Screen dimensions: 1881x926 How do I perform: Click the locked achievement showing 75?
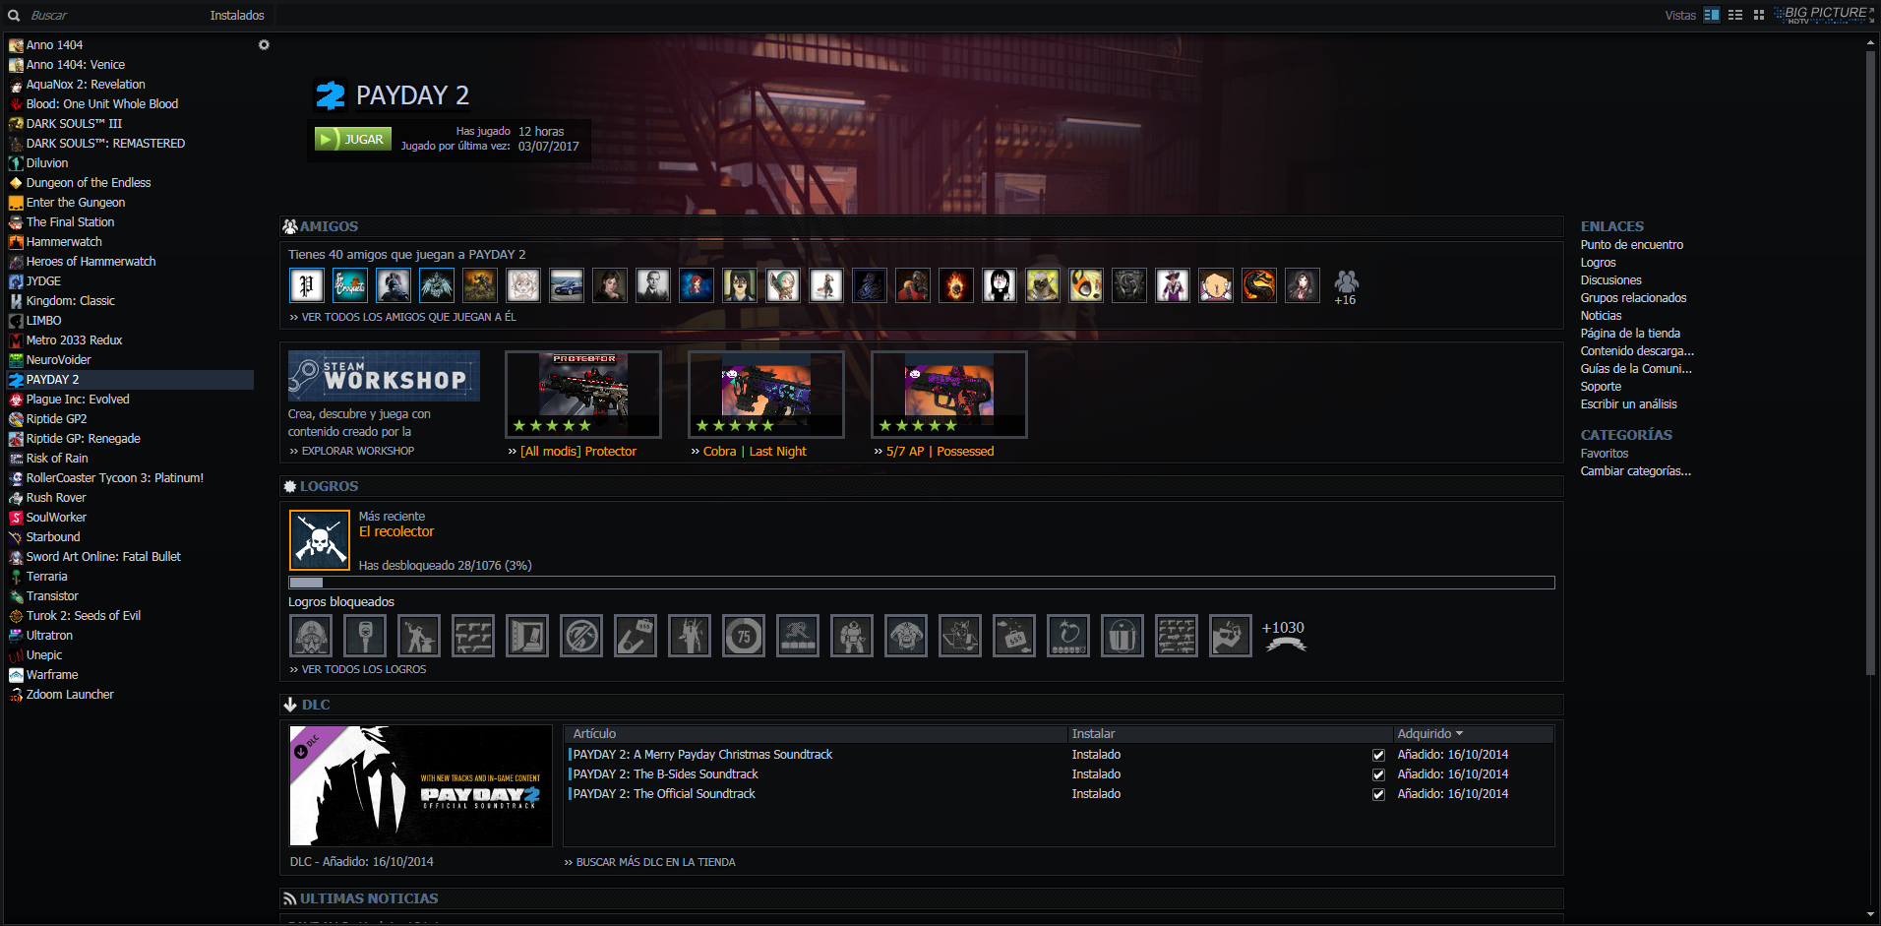(x=744, y=636)
